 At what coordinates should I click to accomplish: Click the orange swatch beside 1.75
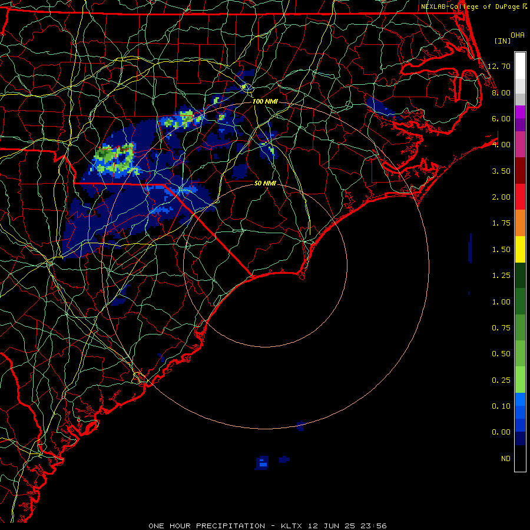pos(520,223)
